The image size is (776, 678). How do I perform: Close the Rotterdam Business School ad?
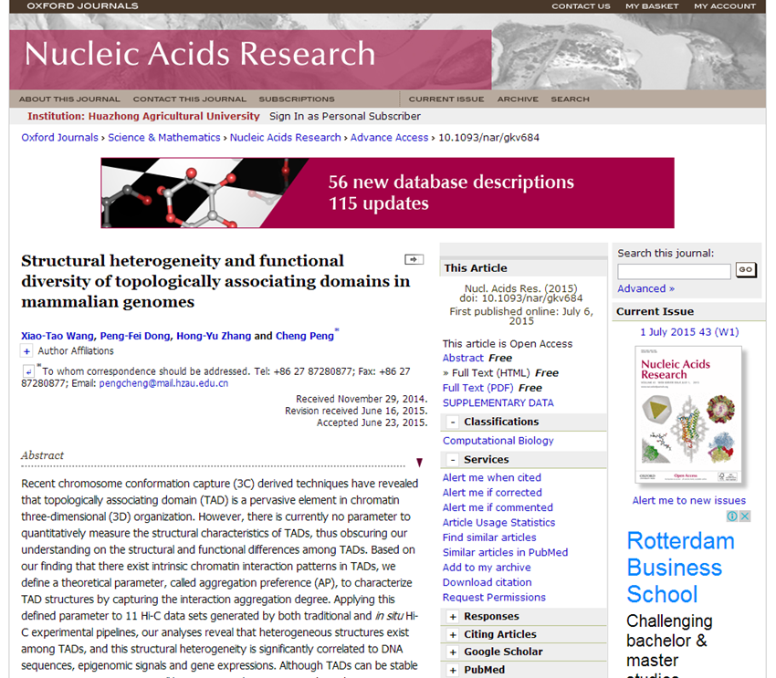click(745, 516)
